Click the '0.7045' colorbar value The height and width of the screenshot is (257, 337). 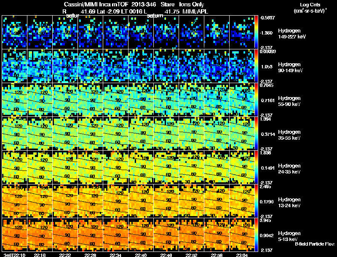coord(267,85)
